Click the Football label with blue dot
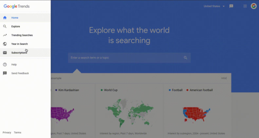This screenshot has width=259, height=138. click(176, 90)
